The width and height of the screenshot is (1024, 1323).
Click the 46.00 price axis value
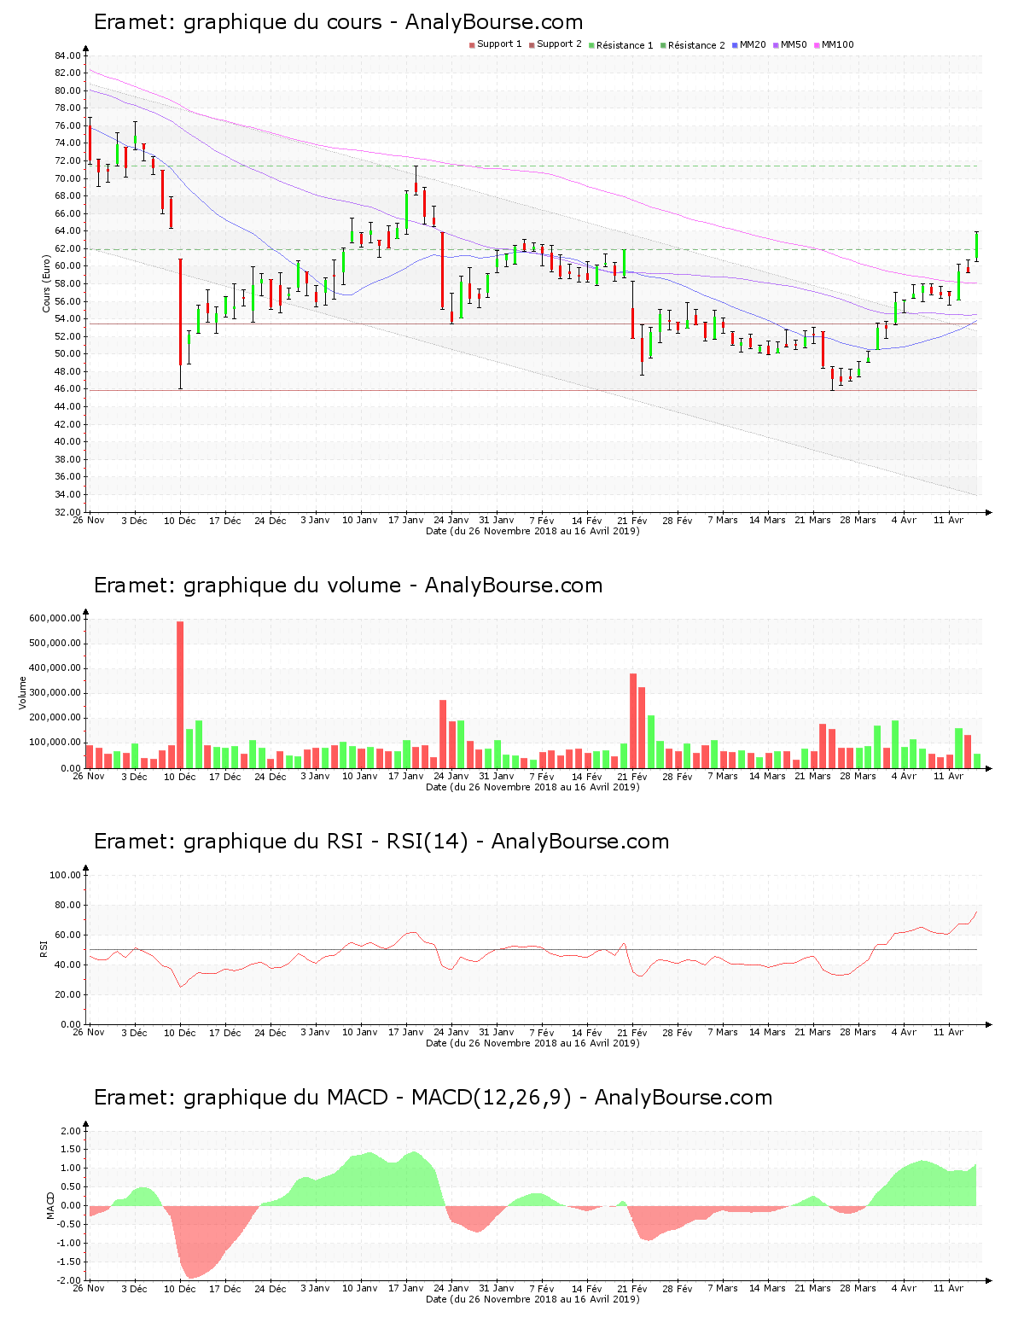pos(67,389)
